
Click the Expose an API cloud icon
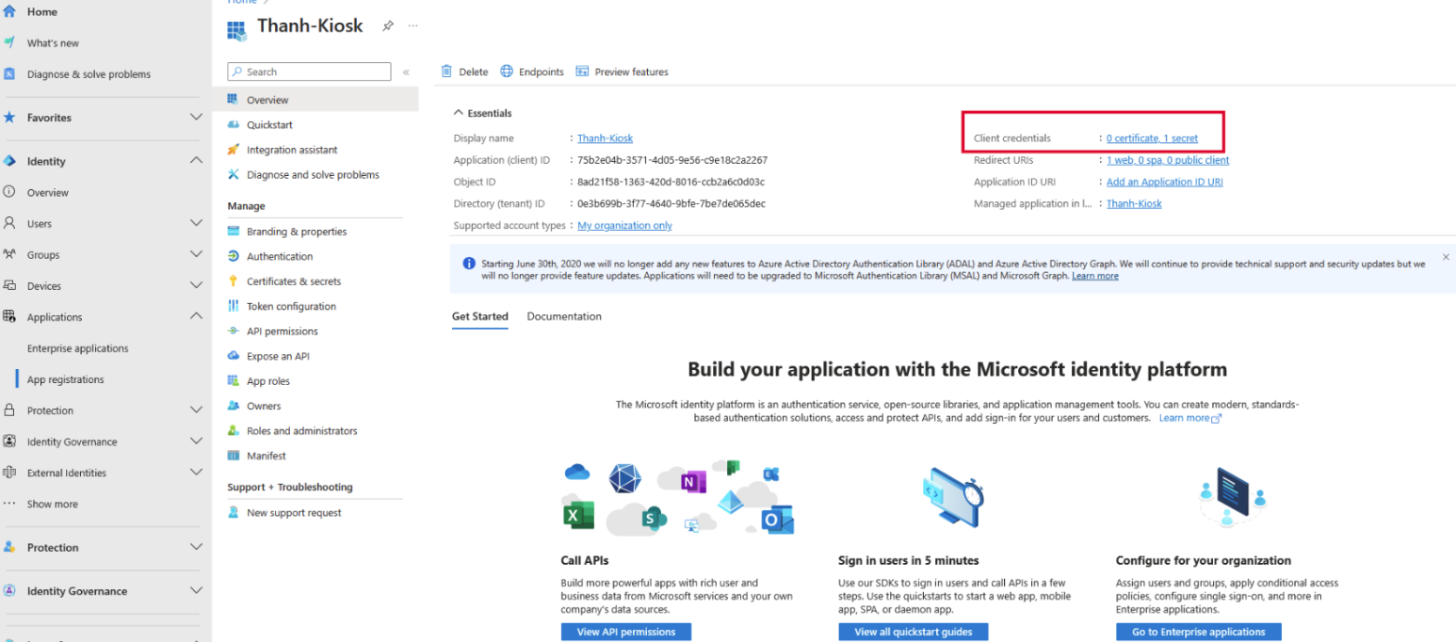coord(234,356)
